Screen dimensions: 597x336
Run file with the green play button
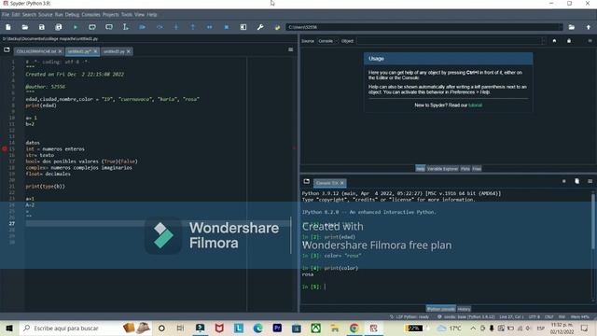pos(76,27)
